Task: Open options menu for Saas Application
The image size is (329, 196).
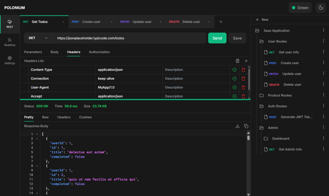Action: 323,30
